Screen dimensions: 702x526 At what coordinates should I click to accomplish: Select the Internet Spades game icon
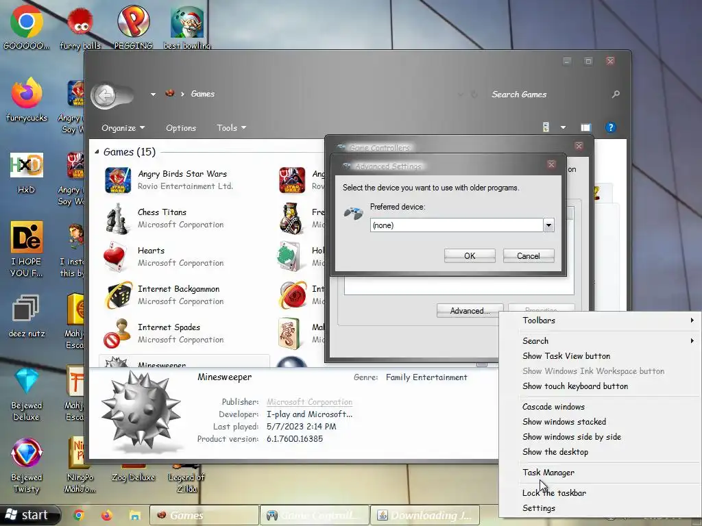click(x=118, y=334)
